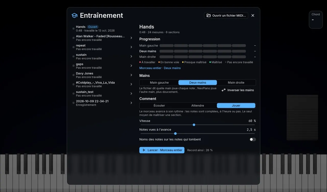Click the swap arrows icon for Inverser les mains

[224, 90]
